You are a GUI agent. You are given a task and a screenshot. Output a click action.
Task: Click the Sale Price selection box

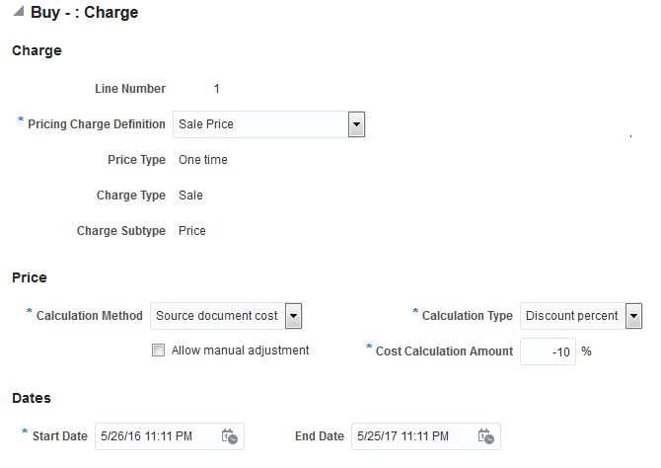click(260, 124)
